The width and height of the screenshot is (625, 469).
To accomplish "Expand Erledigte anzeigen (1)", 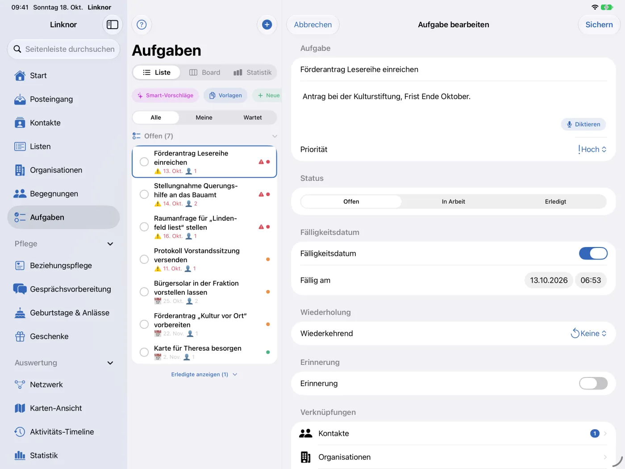I will [204, 374].
